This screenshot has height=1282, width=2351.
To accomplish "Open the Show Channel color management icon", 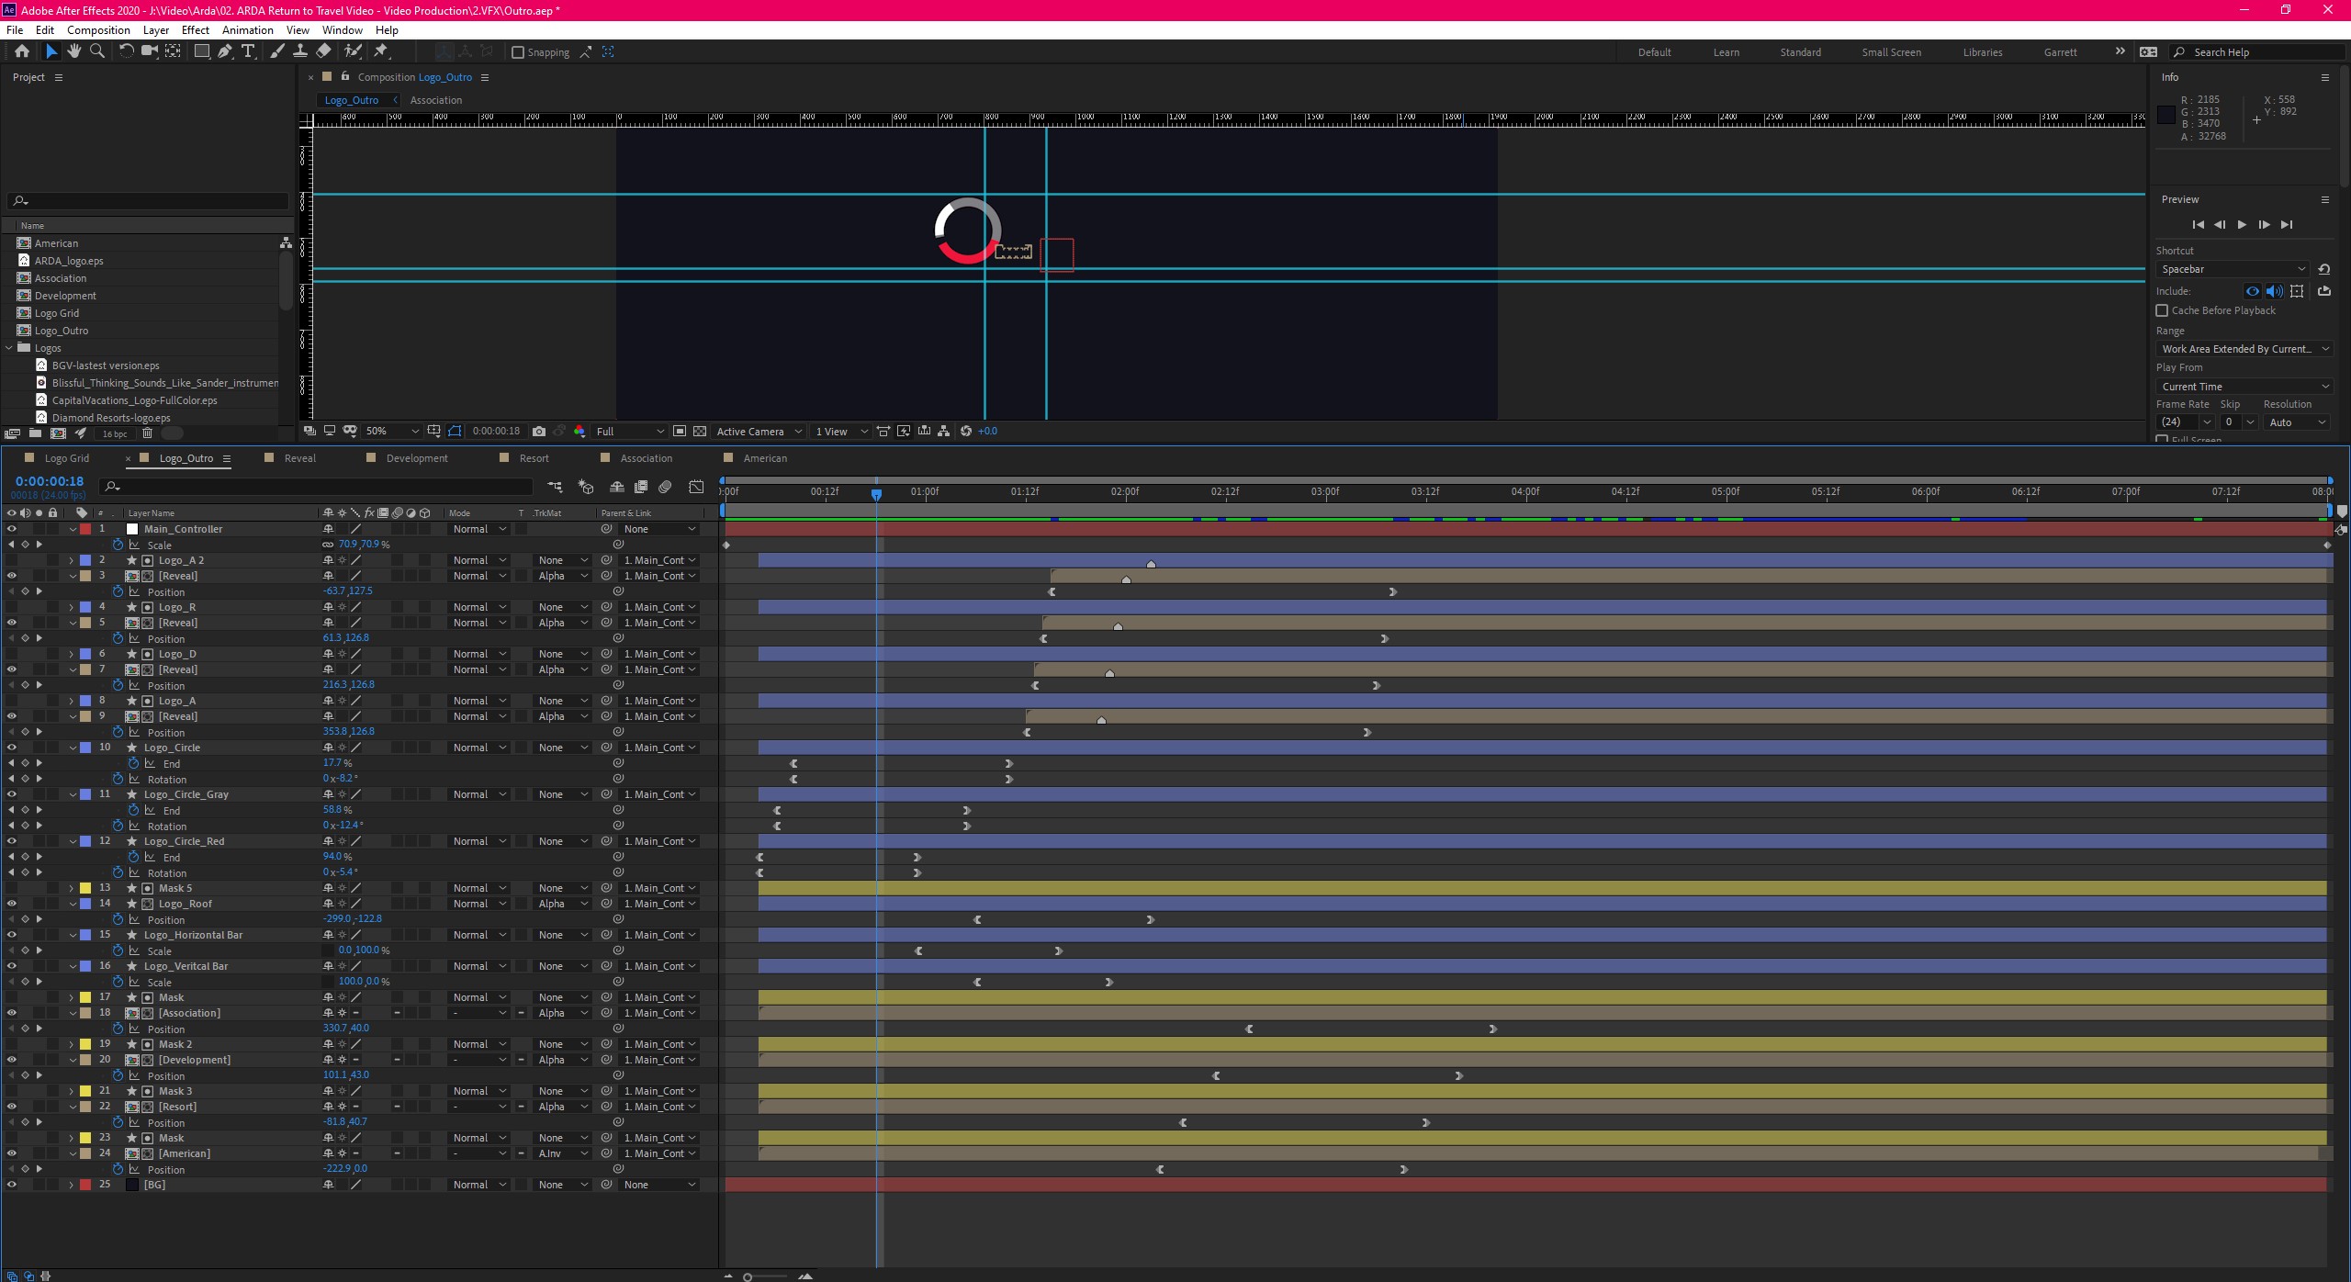I will [579, 432].
